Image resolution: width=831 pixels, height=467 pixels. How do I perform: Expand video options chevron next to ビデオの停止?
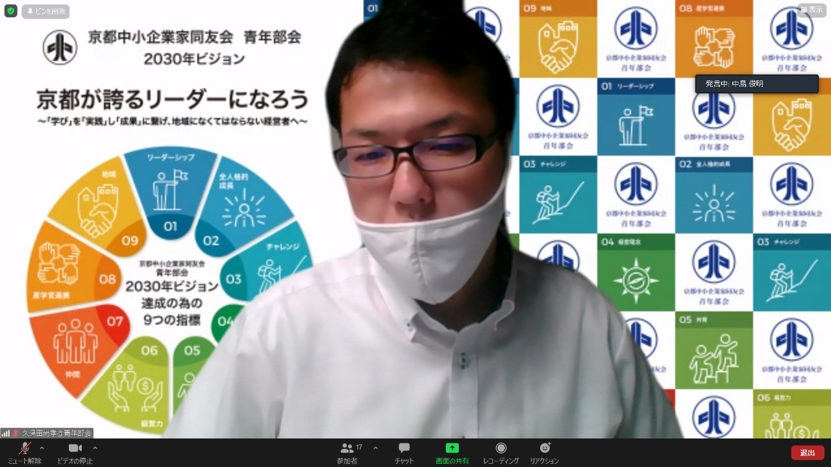click(x=95, y=448)
